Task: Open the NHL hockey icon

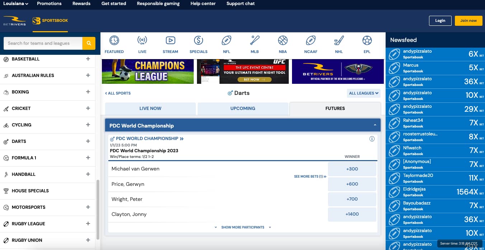Action: tap(339, 42)
